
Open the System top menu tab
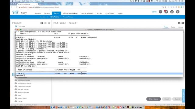(x=37, y=13)
